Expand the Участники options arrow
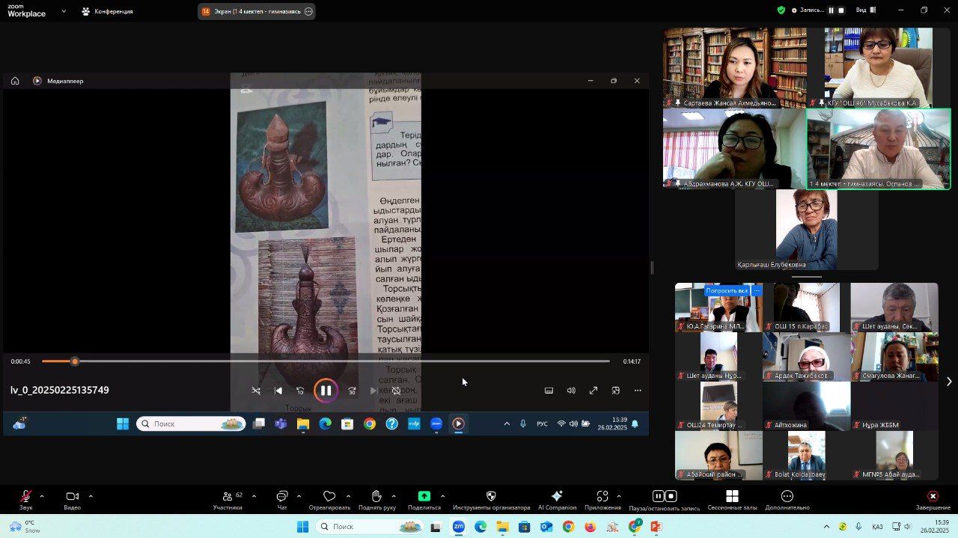Screen dimensions: 958x538 click(254, 496)
